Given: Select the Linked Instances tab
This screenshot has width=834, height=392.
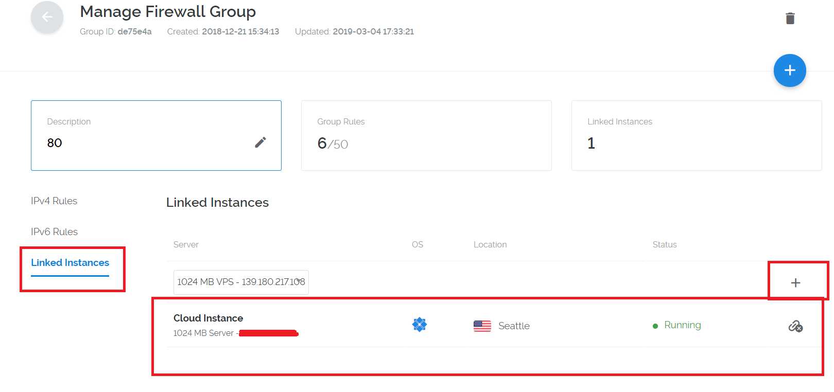Looking at the screenshot, I should 70,263.
